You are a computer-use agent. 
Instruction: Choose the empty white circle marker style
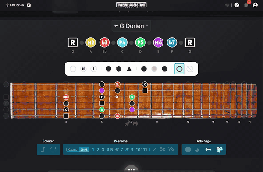pos(73,69)
